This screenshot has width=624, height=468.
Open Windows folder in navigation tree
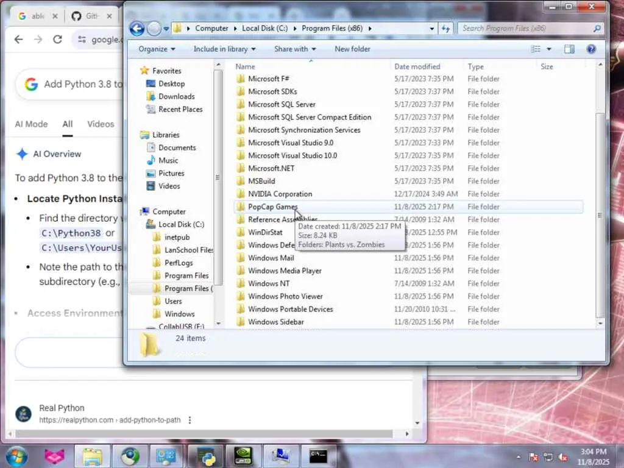(x=180, y=314)
